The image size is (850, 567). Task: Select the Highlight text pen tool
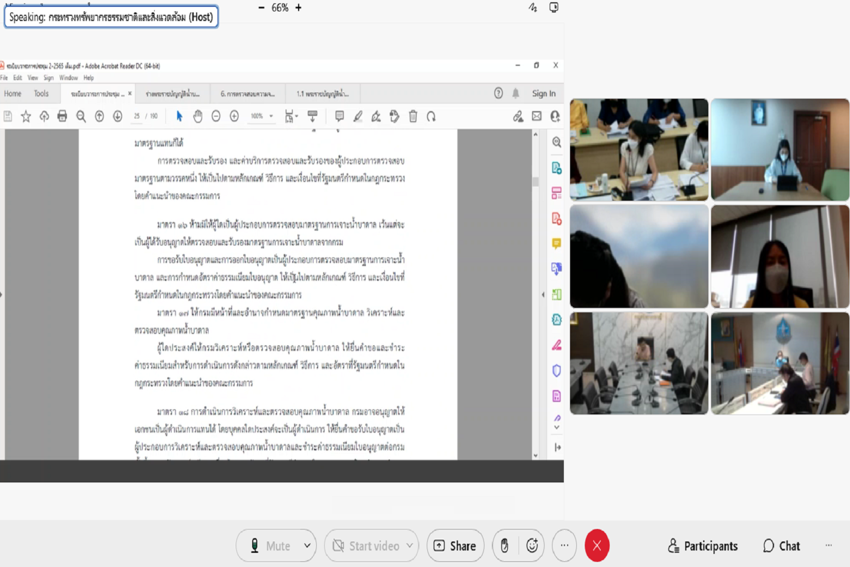(x=358, y=116)
